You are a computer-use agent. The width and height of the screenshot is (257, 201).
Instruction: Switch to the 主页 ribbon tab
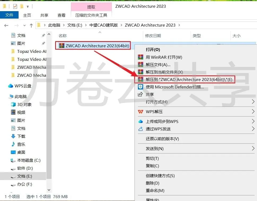point(27,15)
